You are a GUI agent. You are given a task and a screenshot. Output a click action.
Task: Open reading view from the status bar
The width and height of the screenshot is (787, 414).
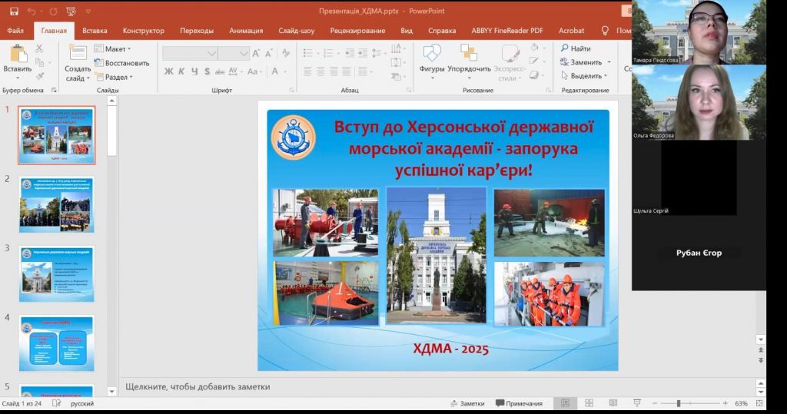(613, 403)
